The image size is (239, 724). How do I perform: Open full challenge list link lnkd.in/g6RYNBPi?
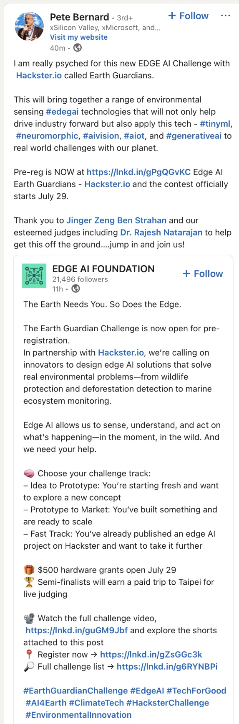coord(167,667)
